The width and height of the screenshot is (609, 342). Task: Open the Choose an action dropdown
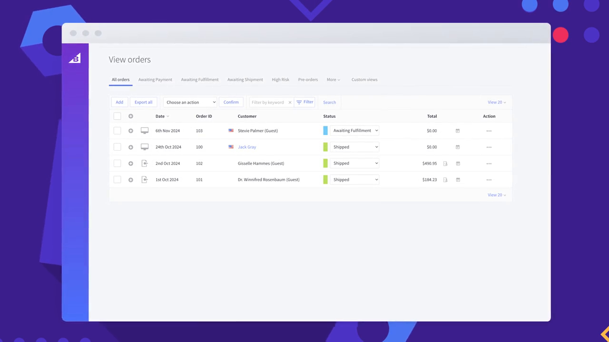coord(190,102)
